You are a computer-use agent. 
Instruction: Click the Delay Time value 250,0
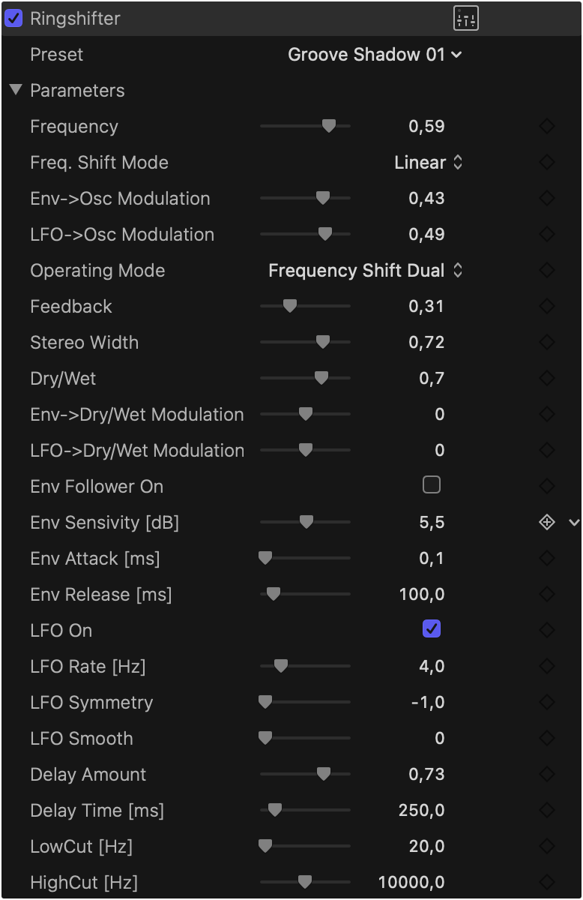tap(421, 811)
